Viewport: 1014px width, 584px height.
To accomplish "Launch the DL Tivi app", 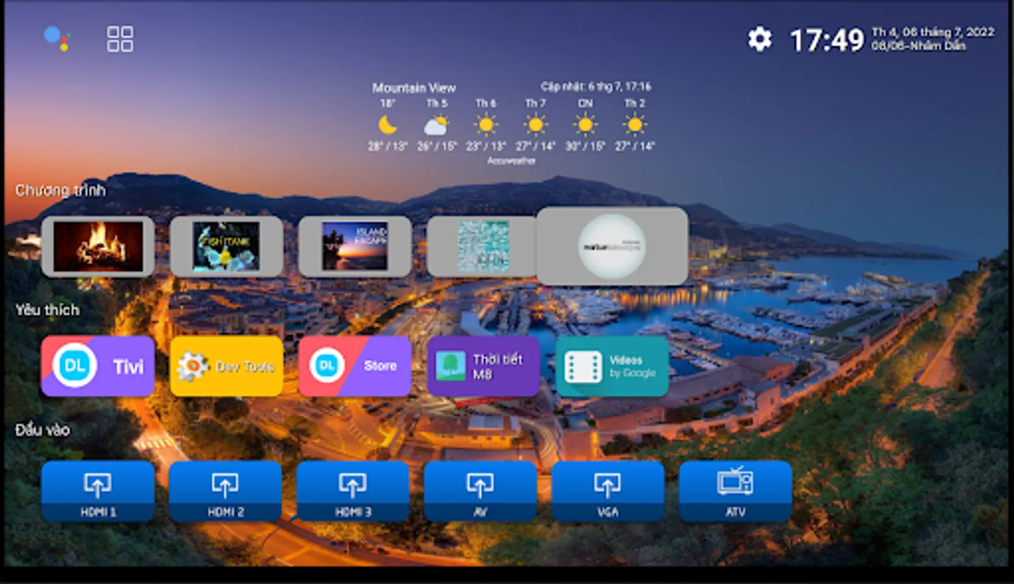I will coord(97,366).
